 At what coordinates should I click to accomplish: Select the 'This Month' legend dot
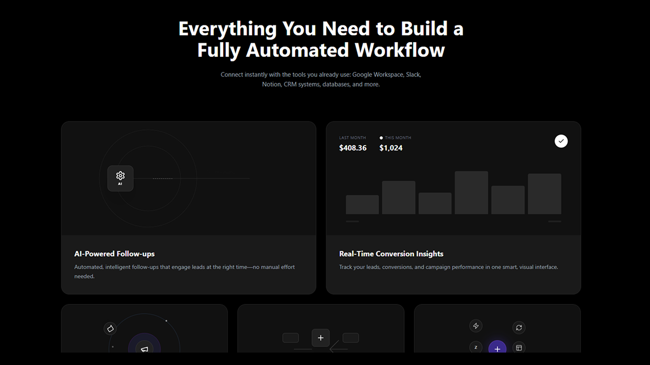381,138
